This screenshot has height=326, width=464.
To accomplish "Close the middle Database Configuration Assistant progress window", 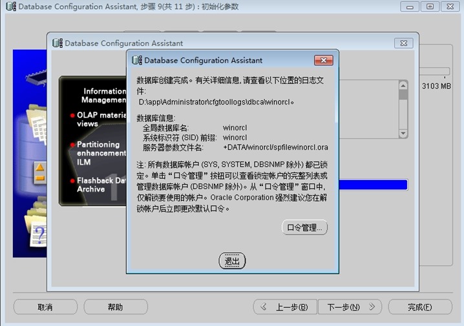I will [x=404, y=43].
